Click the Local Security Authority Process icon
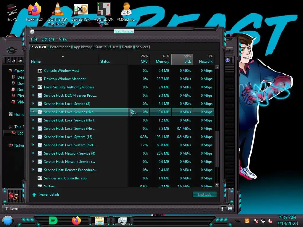The width and height of the screenshot is (303, 227). tap(40, 87)
